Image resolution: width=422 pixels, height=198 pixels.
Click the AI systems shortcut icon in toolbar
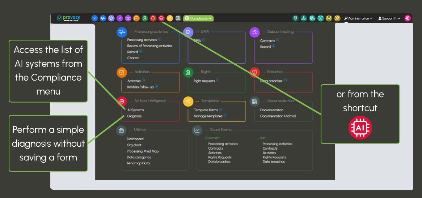(x=161, y=18)
